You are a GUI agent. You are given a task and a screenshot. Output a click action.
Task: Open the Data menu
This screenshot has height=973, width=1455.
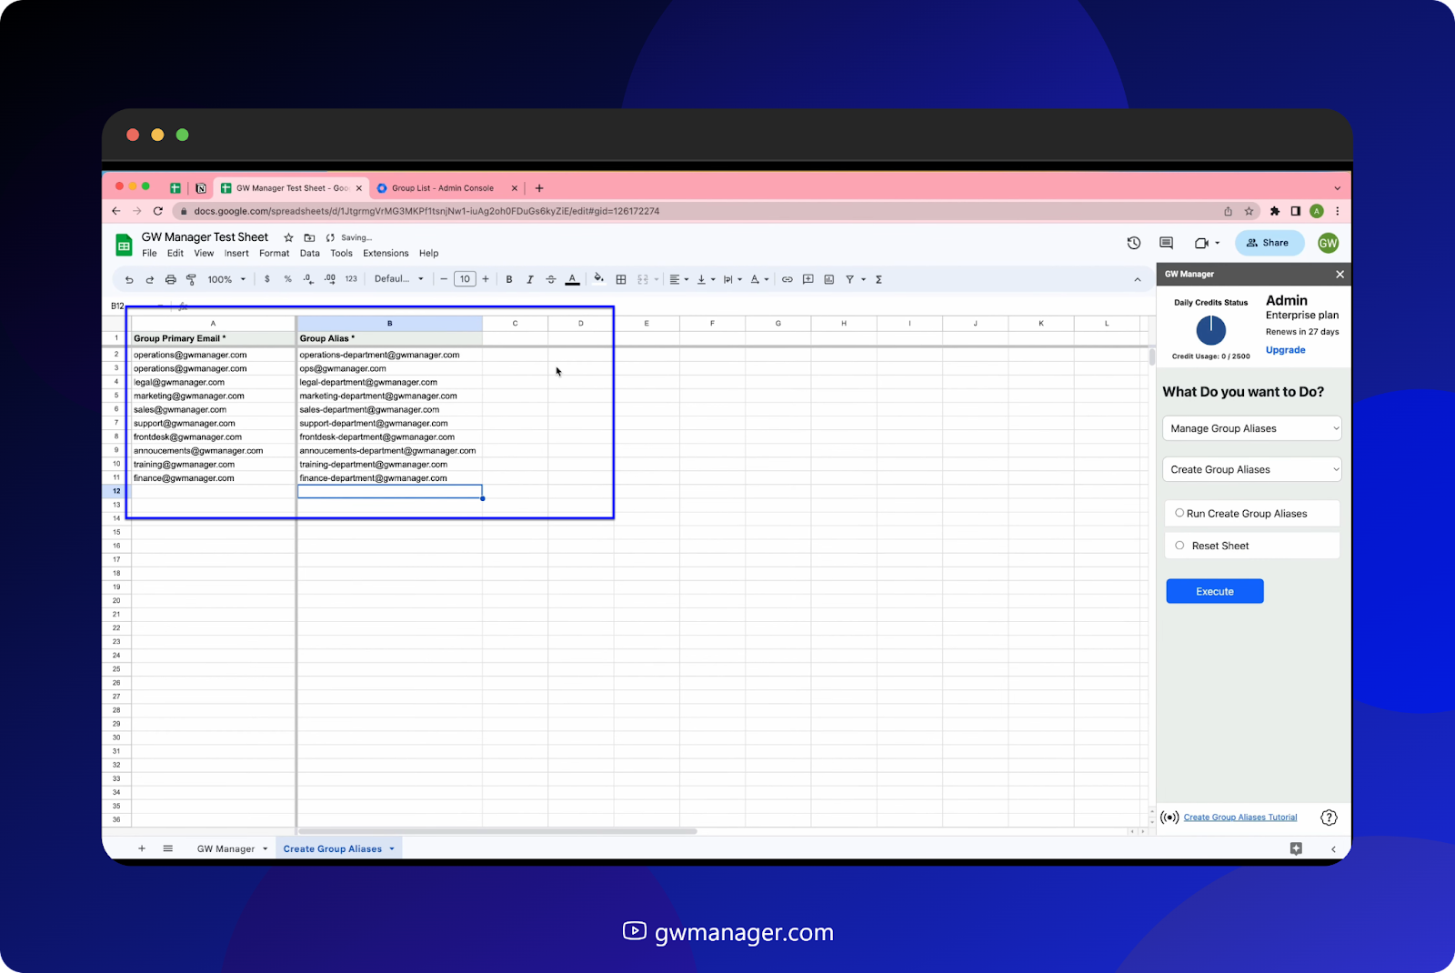(x=310, y=254)
